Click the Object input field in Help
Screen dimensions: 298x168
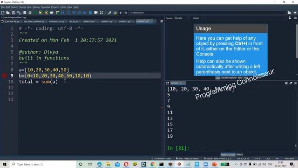pyautogui.click(x=243, y=18)
